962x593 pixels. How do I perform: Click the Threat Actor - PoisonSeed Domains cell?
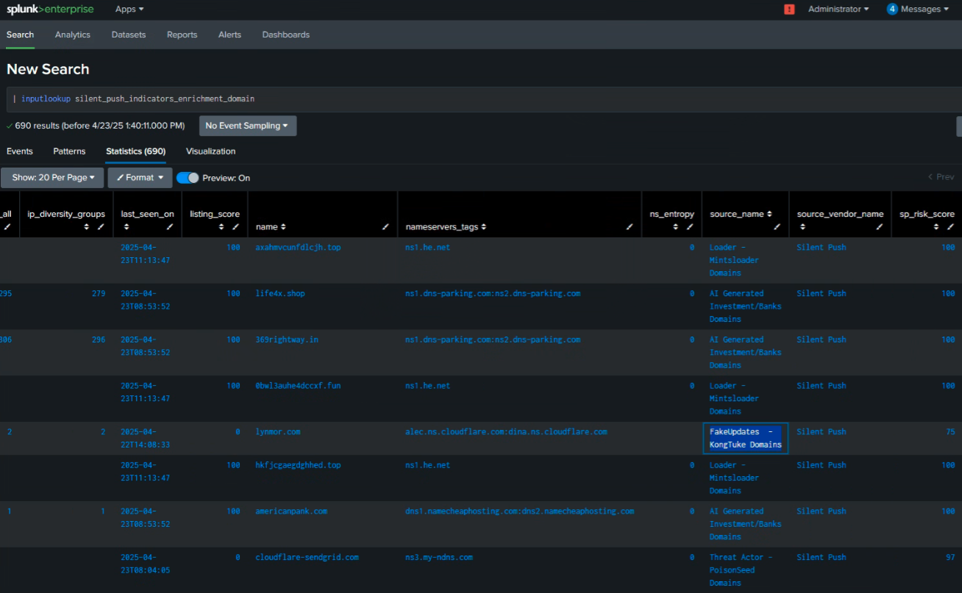pyautogui.click(x=741, y=570)
